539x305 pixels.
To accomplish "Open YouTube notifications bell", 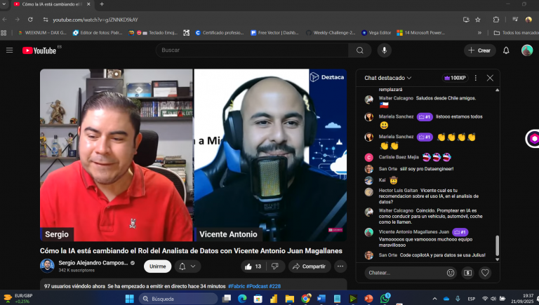I will pos(506,50).
